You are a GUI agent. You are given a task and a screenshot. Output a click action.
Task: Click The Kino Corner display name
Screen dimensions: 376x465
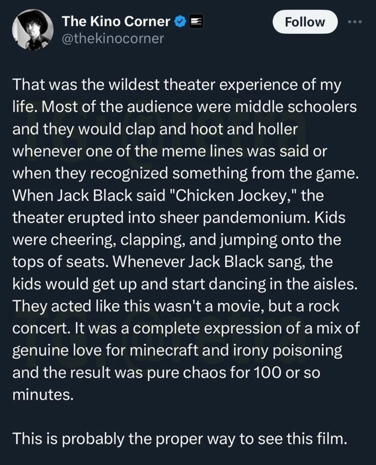click(x=116, y=21)
